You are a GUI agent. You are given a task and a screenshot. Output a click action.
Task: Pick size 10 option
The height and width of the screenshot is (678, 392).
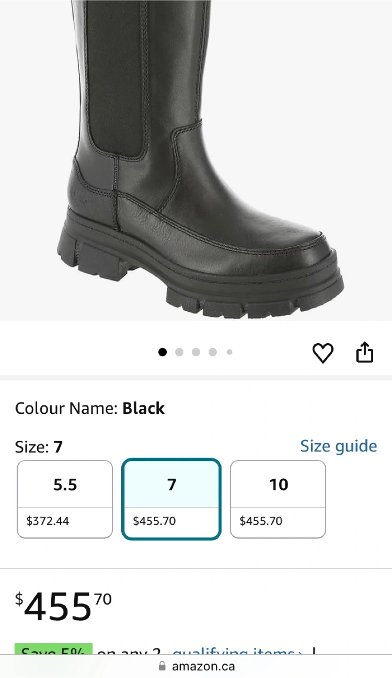[x=278, y=499]
